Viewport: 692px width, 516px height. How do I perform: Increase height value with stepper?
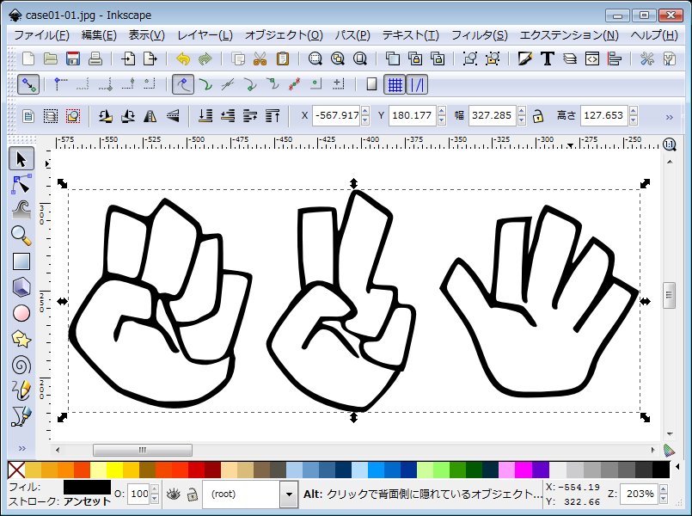click(x=634, y=111)
